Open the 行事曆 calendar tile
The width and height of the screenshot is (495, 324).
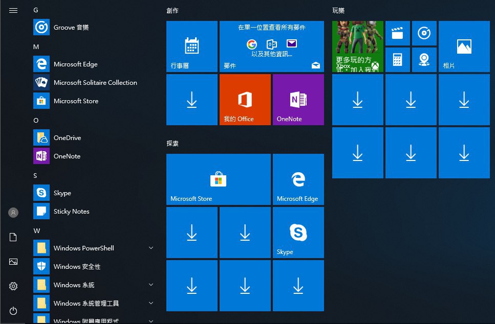click(192, 47)
